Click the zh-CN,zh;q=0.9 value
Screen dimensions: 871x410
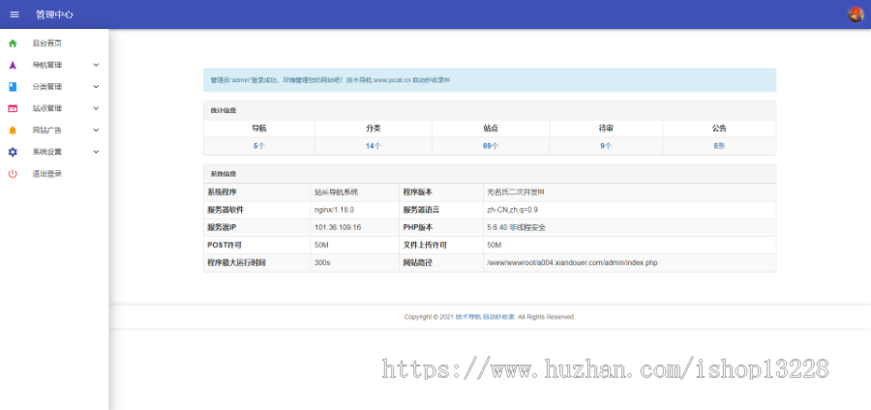click(x=512, y=210)
